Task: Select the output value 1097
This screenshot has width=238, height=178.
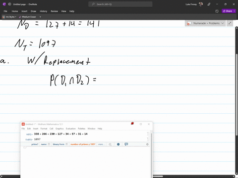Action: pos(37,139)
